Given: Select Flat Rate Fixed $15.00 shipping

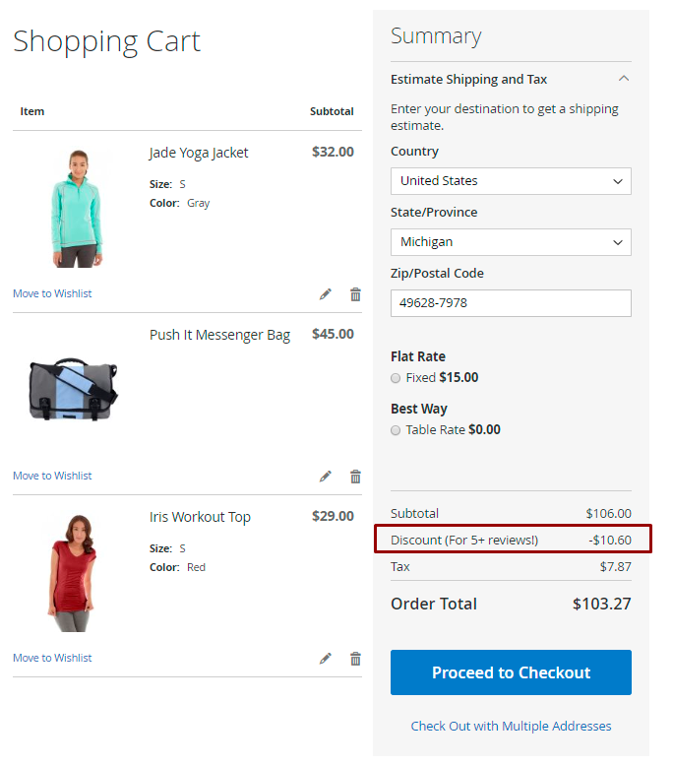Looking at the screenshot, I should 396,378.
